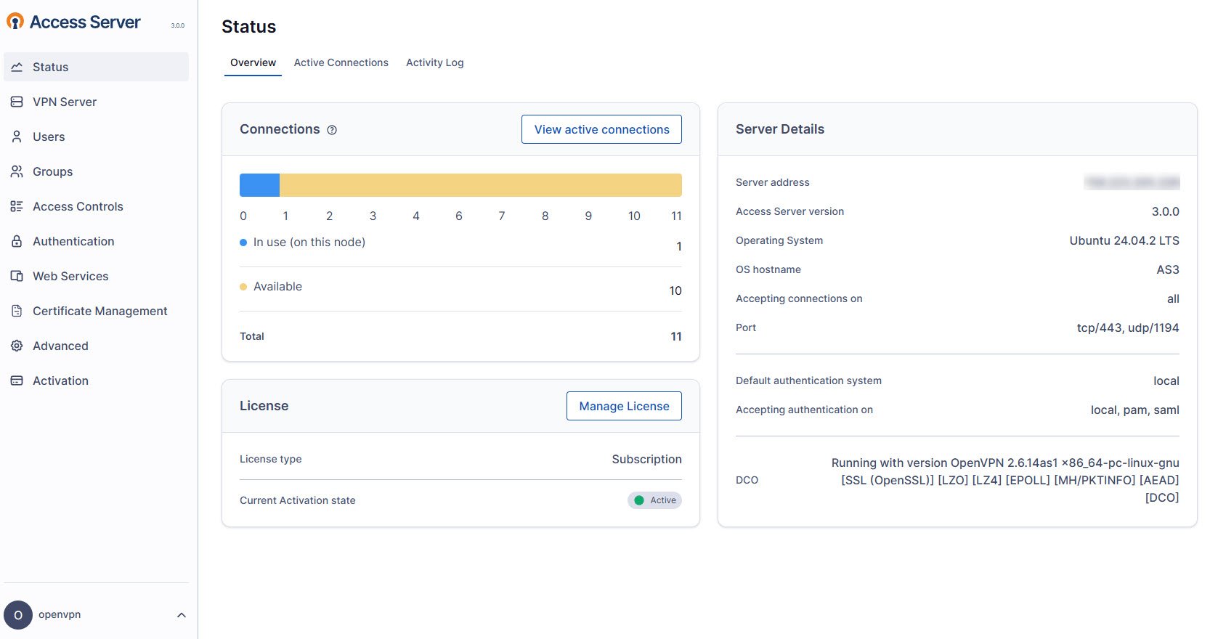Open the Connections help question mark

coord(332,130)
